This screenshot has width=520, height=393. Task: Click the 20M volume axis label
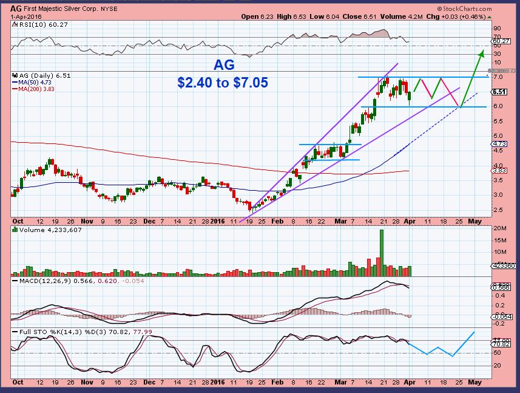pos(500,228)
